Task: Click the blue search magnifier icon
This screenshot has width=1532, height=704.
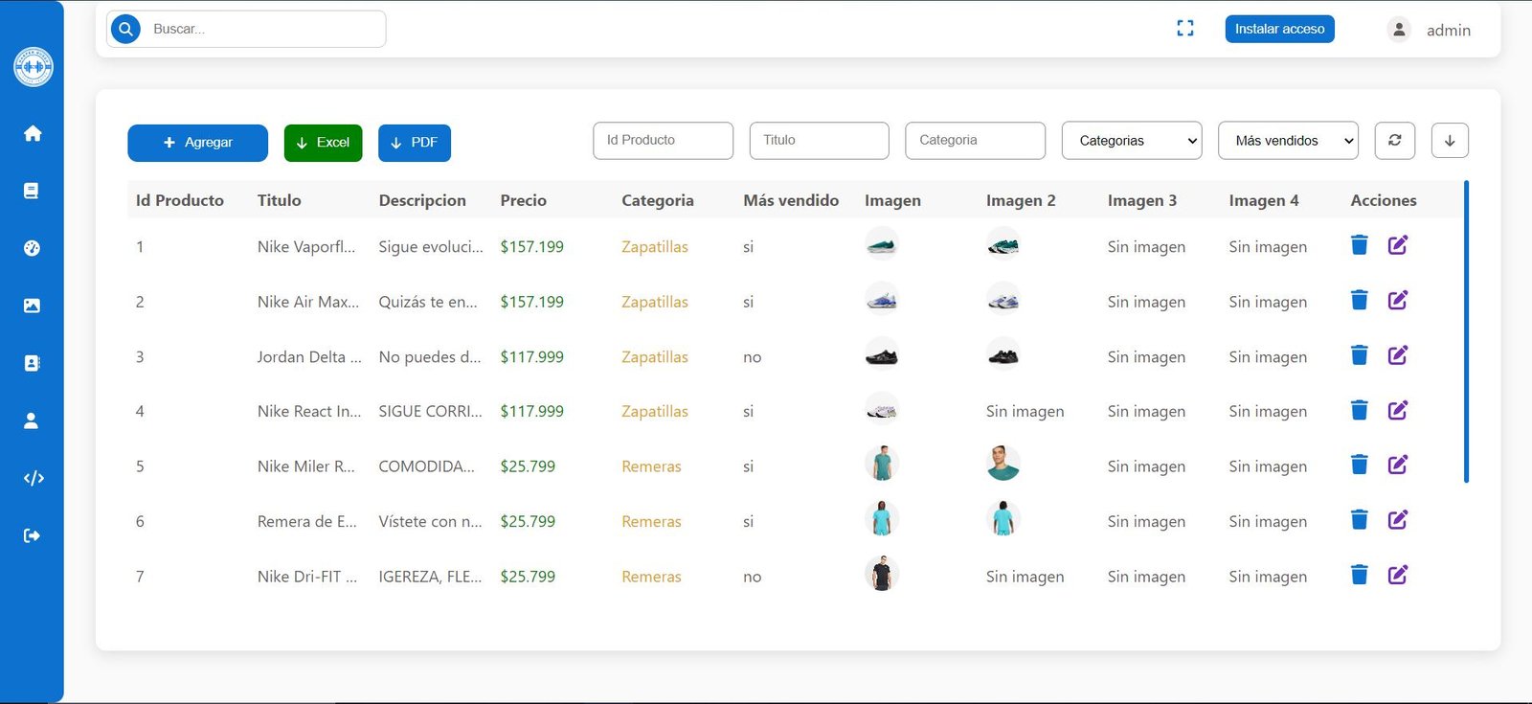Action: point(125,29)
